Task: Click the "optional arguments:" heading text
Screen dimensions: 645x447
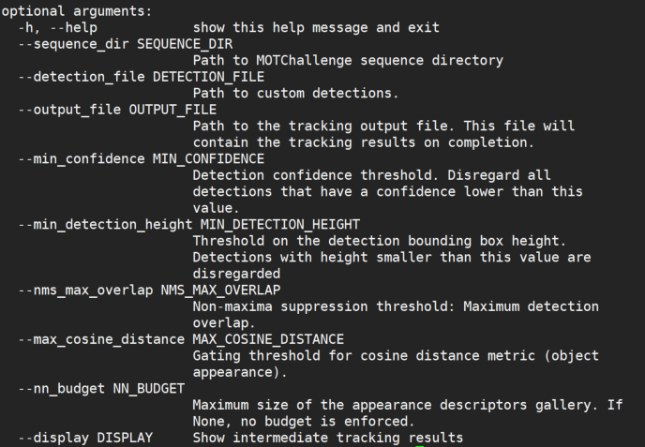Action: pos(76,10)
